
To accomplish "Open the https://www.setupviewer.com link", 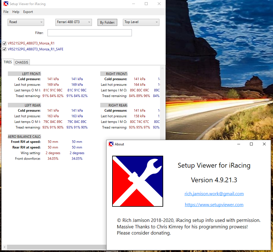I will coord(214,205).
